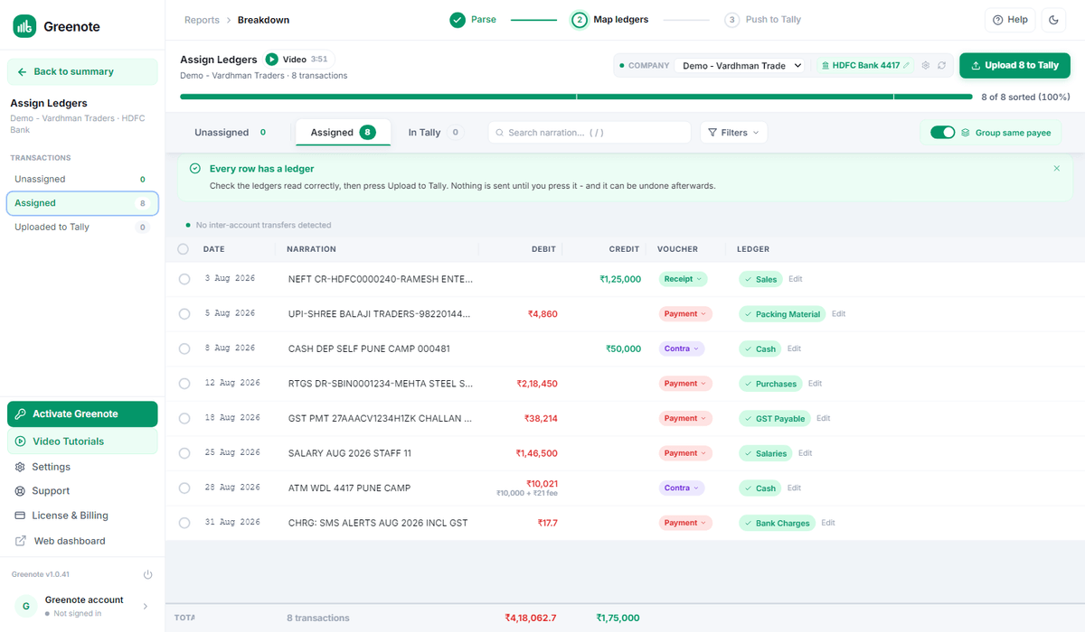This screenshot has height=632, width=1085.
Task: Click the Greenote account avatar
Action: click(26, 606)
